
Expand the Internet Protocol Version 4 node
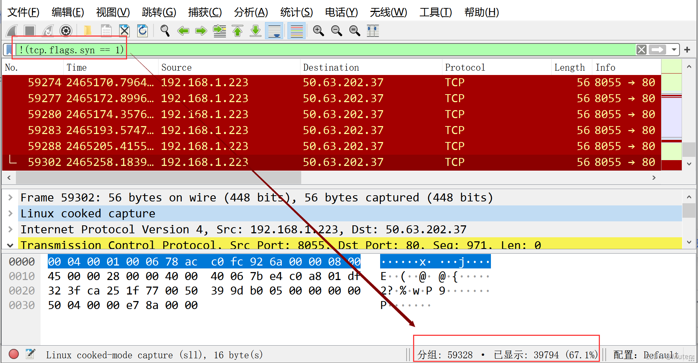tap(10, 230)
